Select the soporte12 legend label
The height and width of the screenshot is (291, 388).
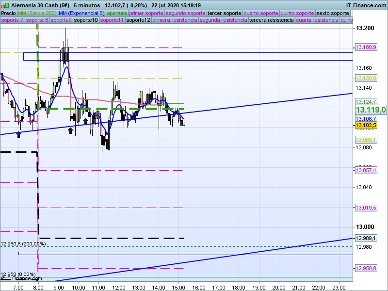[138, 20]
